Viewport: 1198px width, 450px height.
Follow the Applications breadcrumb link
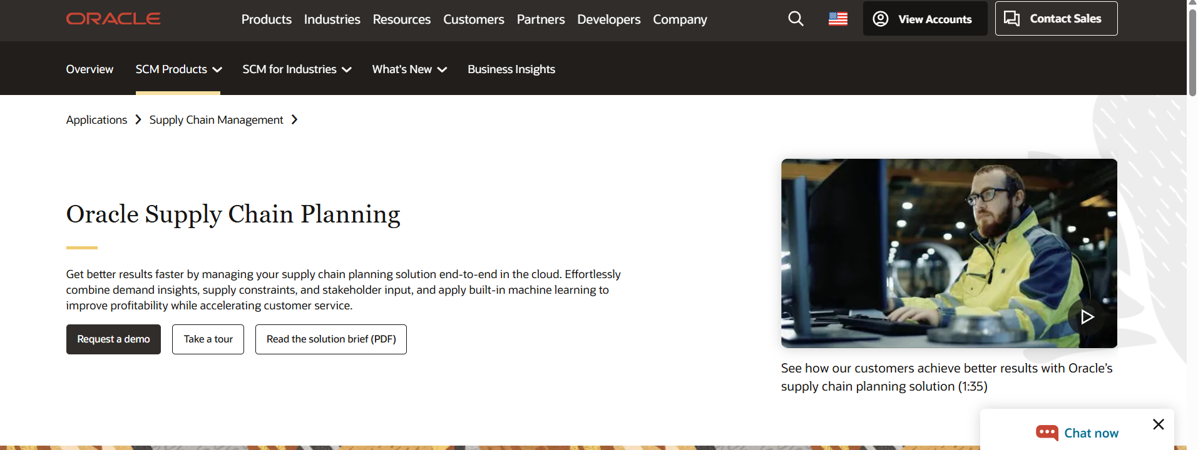96,120
